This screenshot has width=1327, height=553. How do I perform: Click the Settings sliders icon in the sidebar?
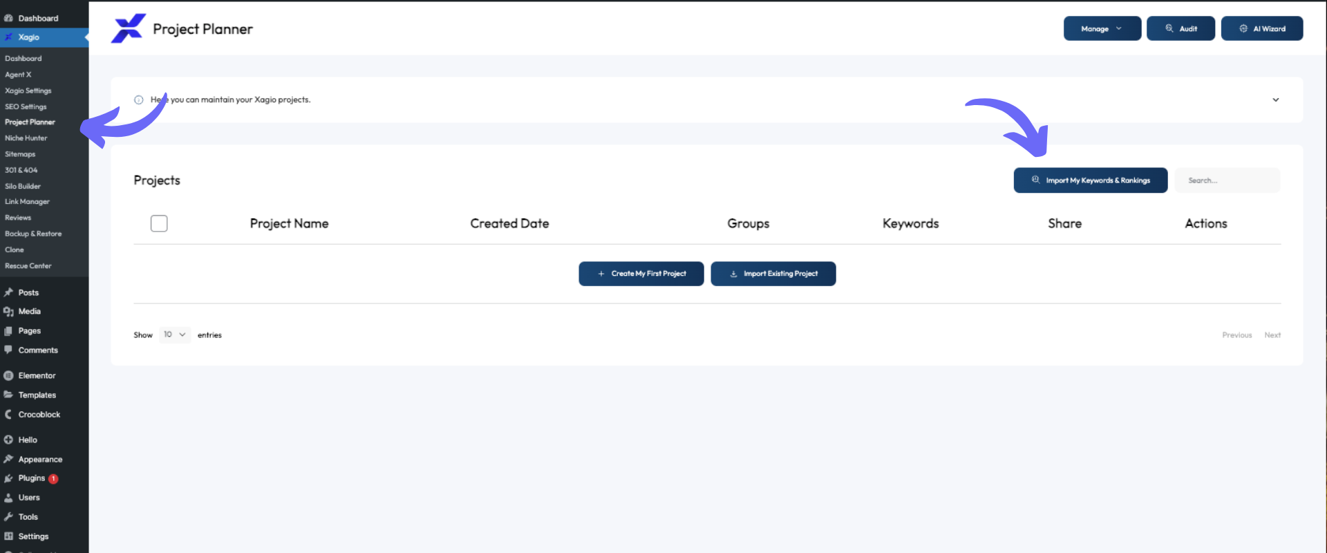8,536
